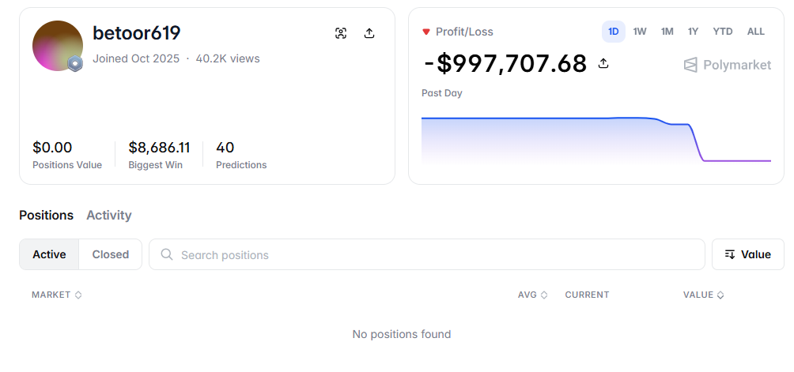Click the search magnifier icon
794x372 pixels.
tap(167, 254)
